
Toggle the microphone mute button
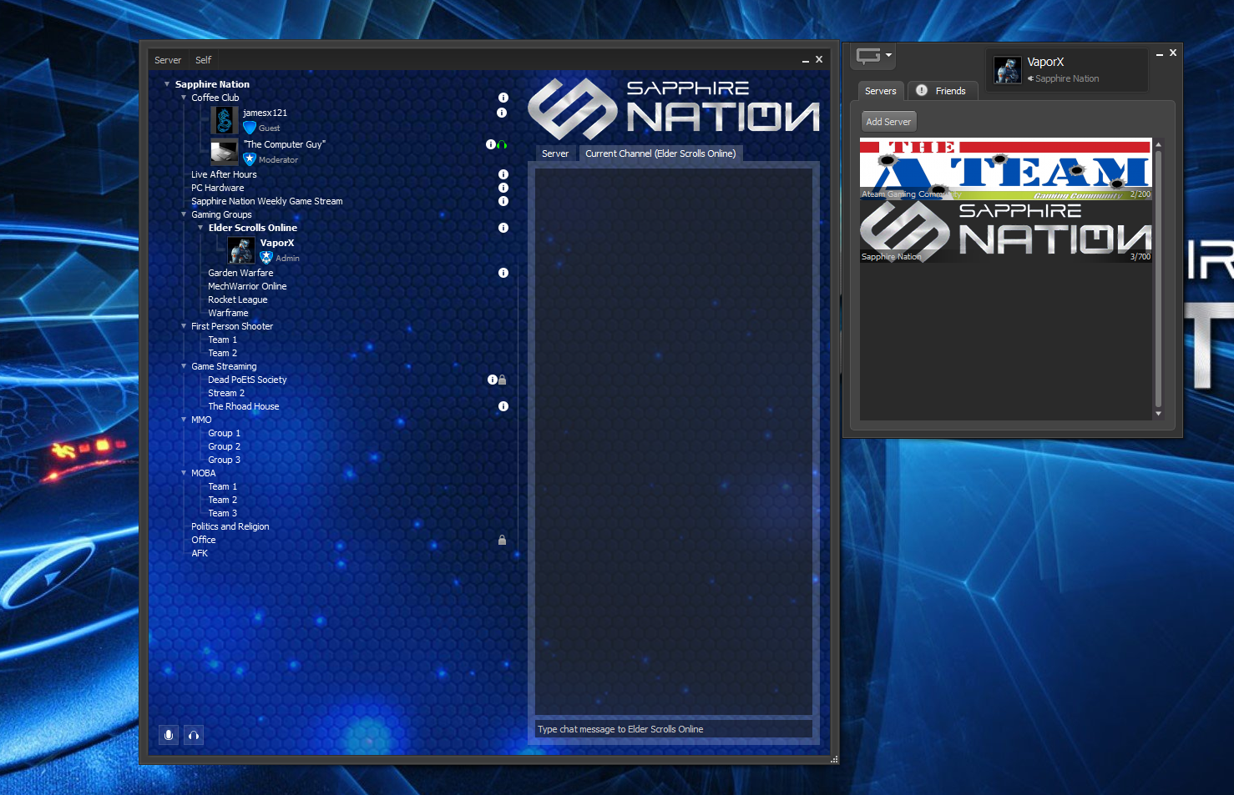point(169,735)
